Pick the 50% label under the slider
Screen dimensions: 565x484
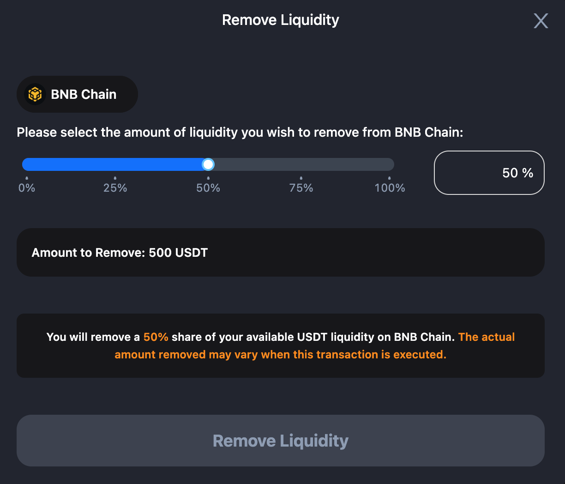(208, 188)
